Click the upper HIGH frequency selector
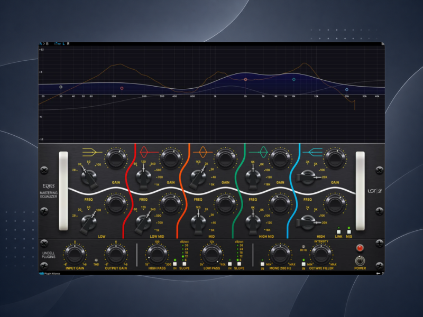Screen dimensions: 423x317 [308, 177]
